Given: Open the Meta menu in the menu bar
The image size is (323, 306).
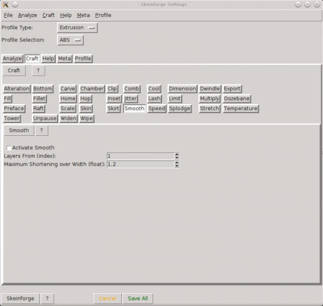Looking at the screenshot, I should pyautogui.click(x=83, y=15).
